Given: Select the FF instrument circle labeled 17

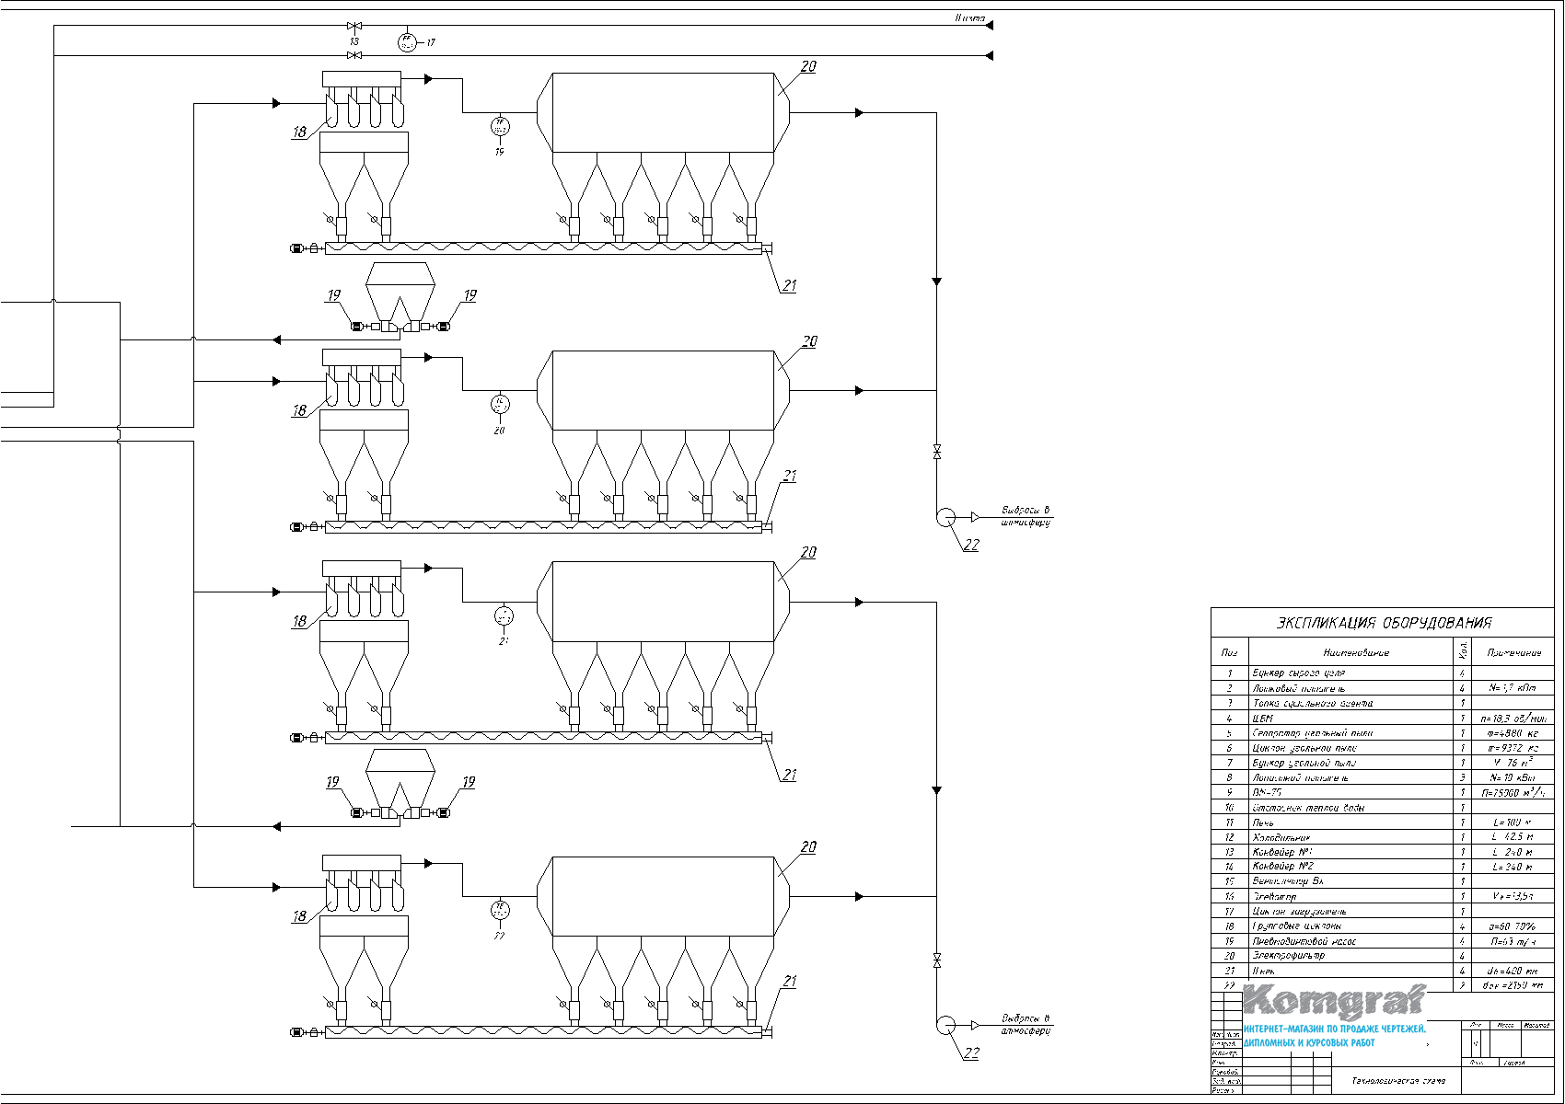Looking at the screenshot, I should click(407, 42).
